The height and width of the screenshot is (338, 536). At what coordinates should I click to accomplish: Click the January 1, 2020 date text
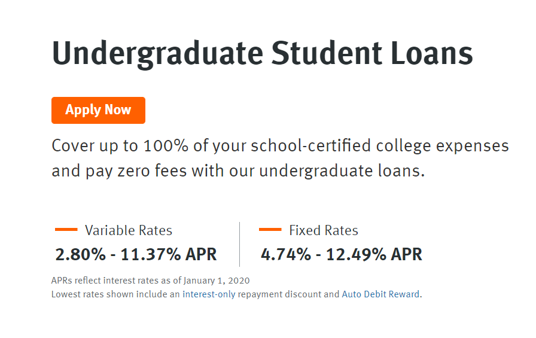(217, 281)
